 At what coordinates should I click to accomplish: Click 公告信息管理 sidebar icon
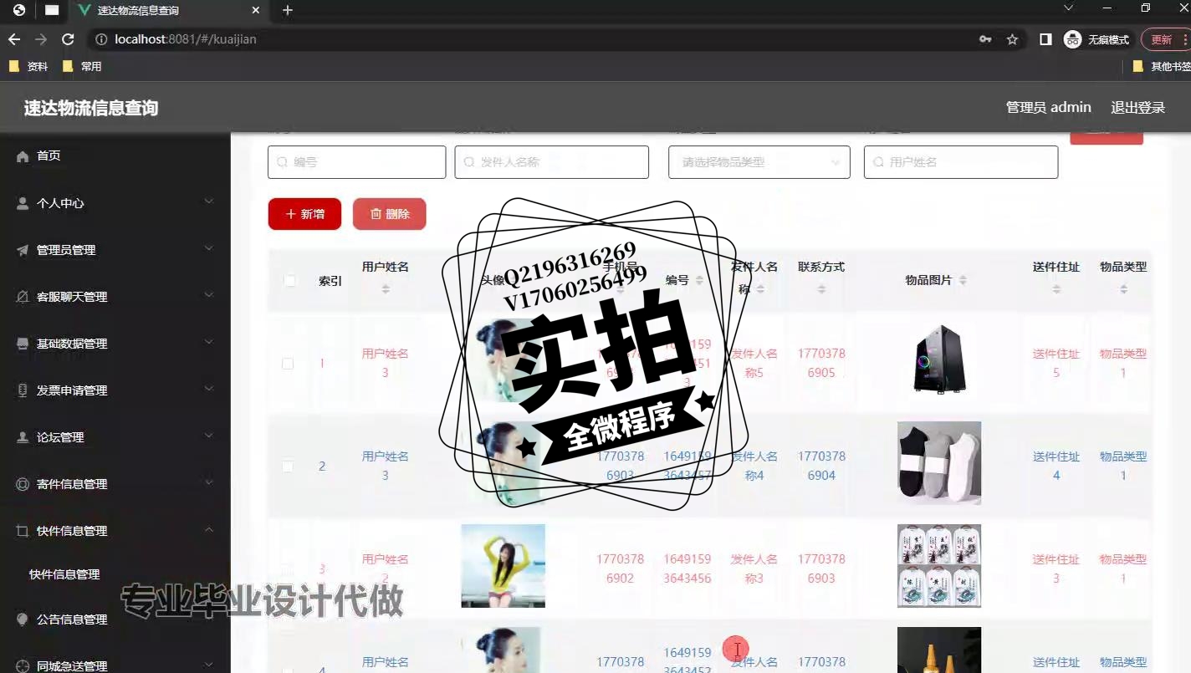23,619
